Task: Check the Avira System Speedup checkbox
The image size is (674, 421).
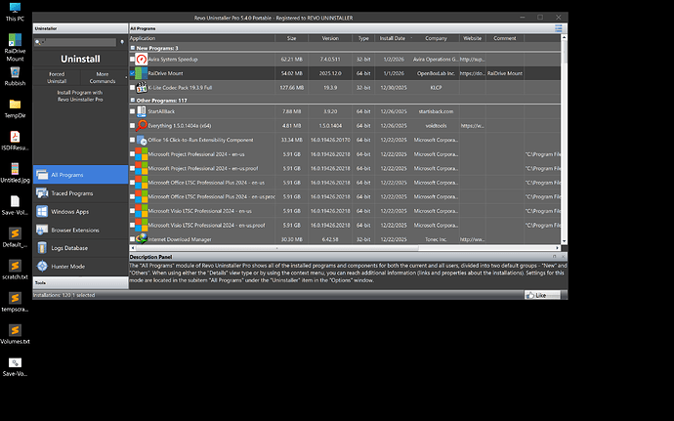Action: (133, 60)
